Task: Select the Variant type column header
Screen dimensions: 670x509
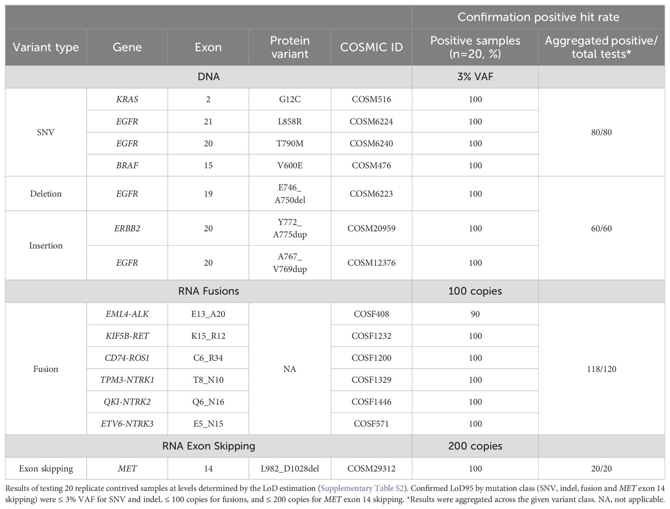Action: point(46,47)
